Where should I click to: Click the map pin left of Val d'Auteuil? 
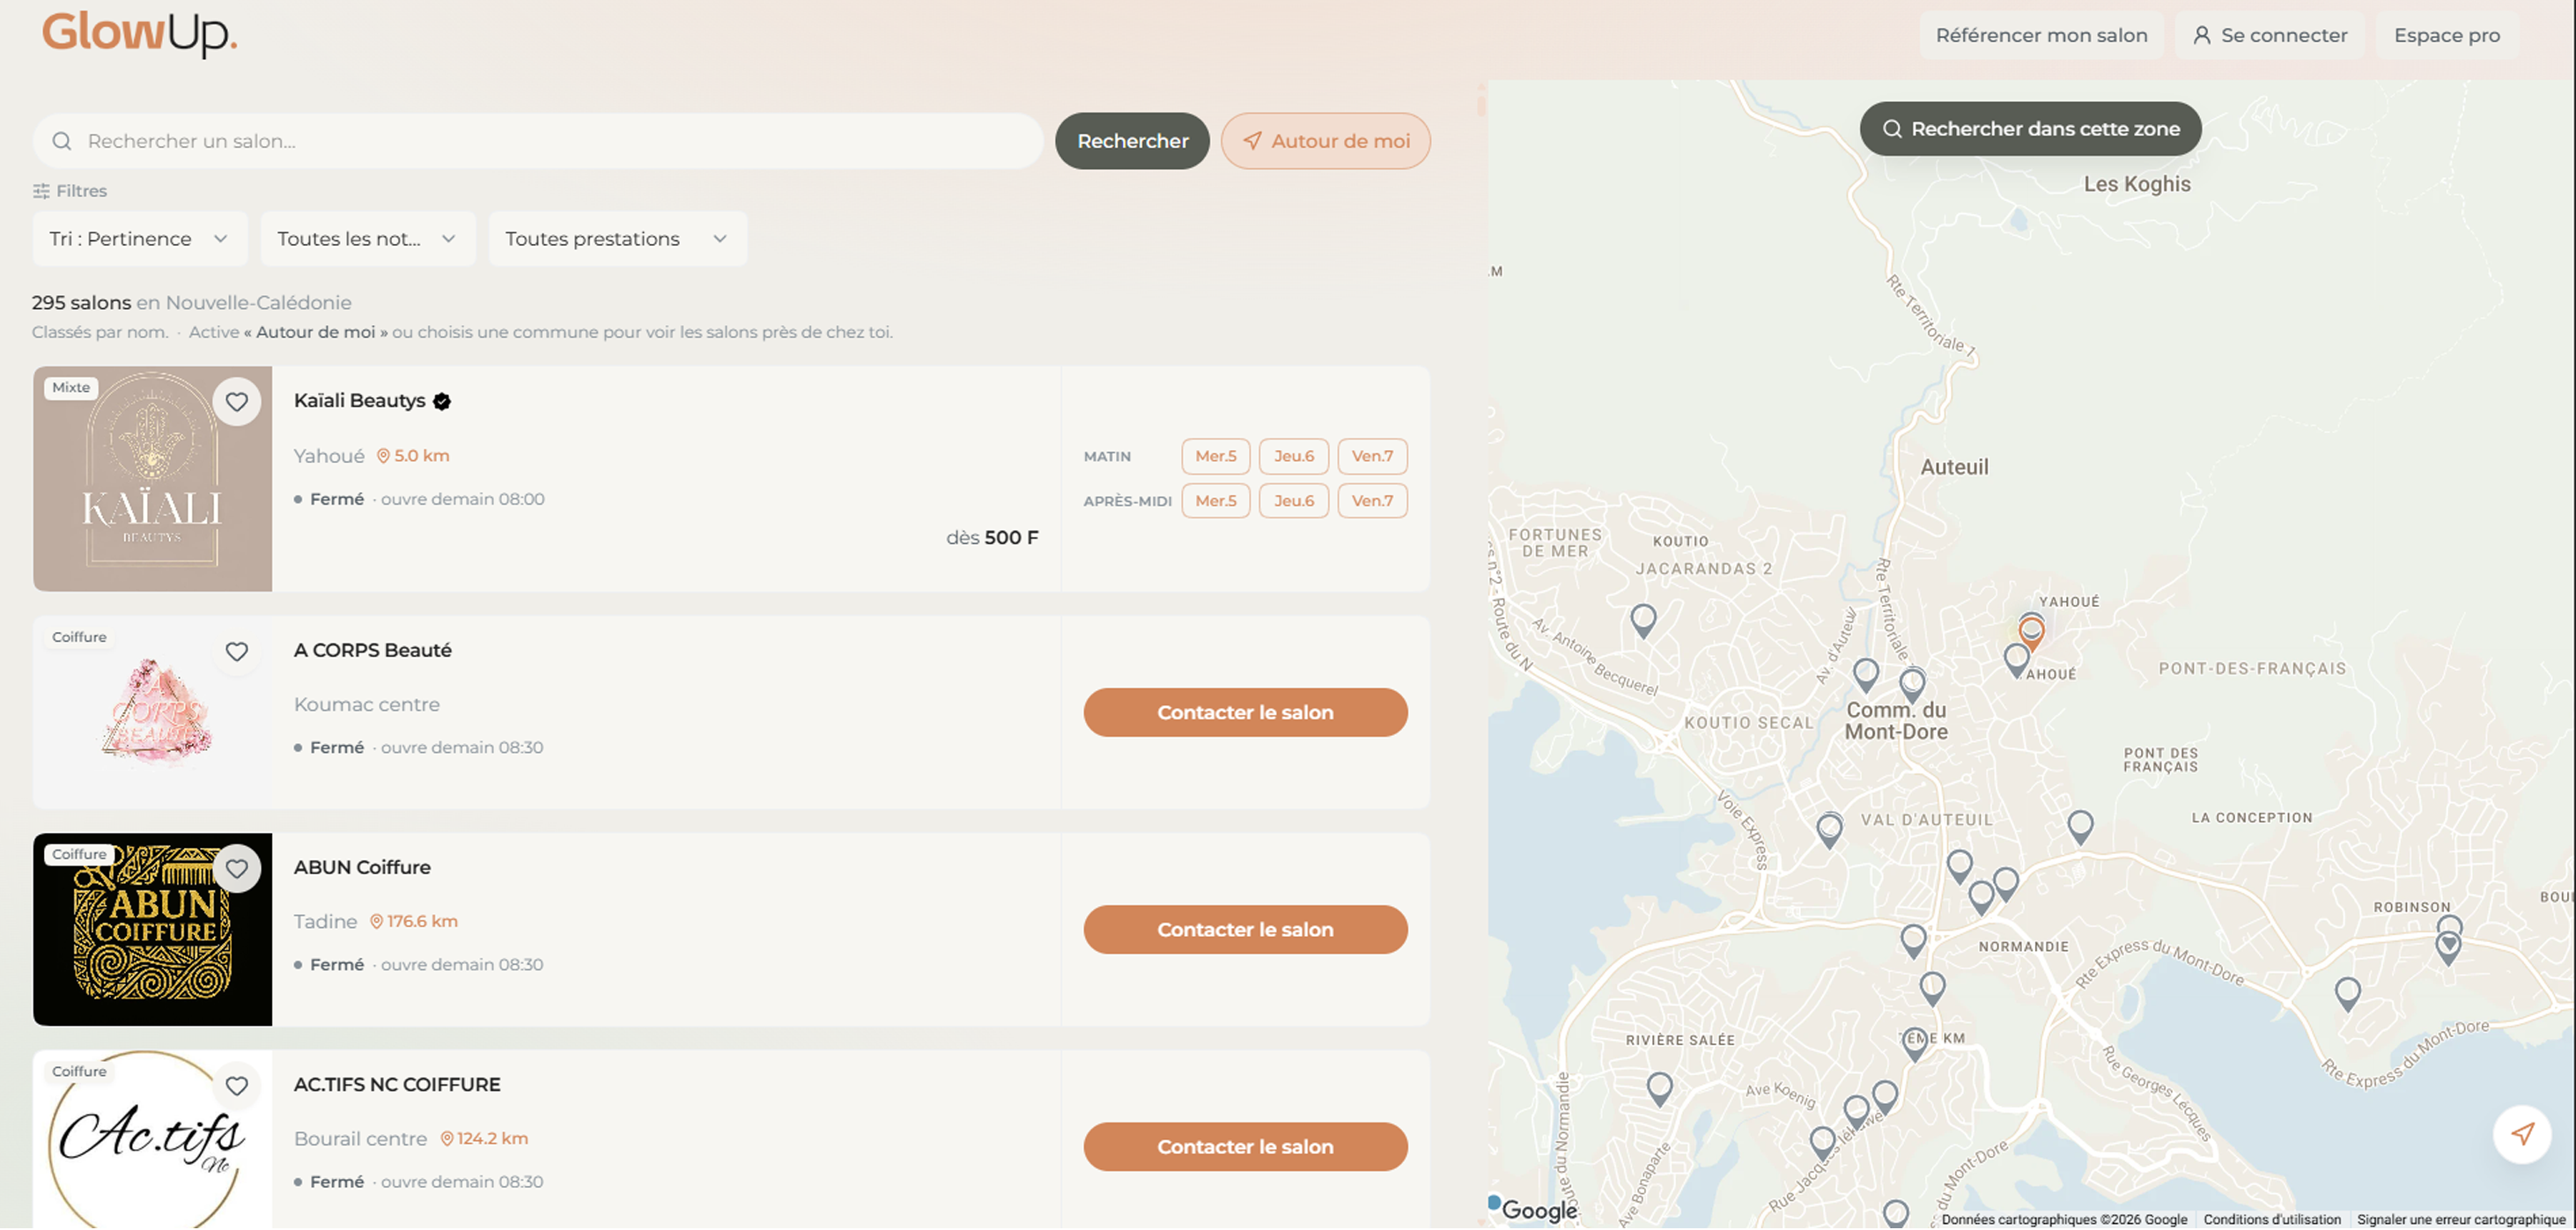(x=1829, y=830)
